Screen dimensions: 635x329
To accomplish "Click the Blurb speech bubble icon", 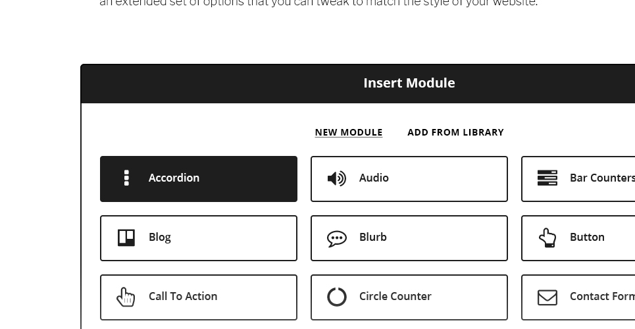I will pyautogui.click(x=336, y=239).
